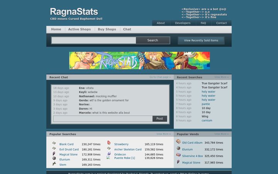Click the 230,247 times count
The height and width of the screenshot is (174, 278).
(91, 144)
